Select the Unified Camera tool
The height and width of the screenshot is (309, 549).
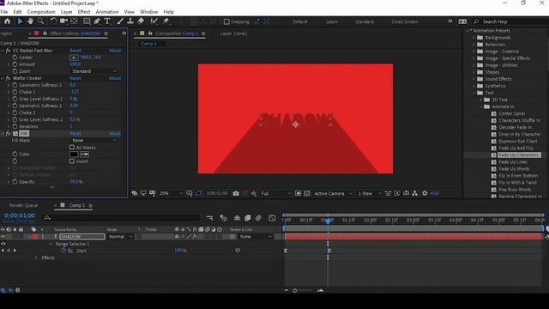(63, 21)
